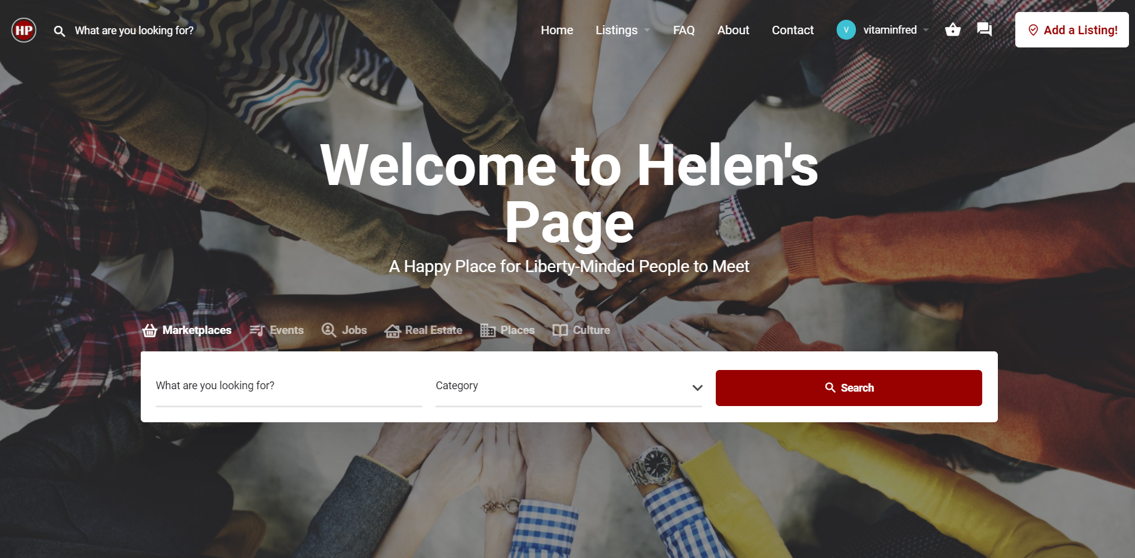Image resolution: width=1135 pixels, height=558 pixels.
Task: Expand the Listings menu arrow
Action: coord(647,30)
